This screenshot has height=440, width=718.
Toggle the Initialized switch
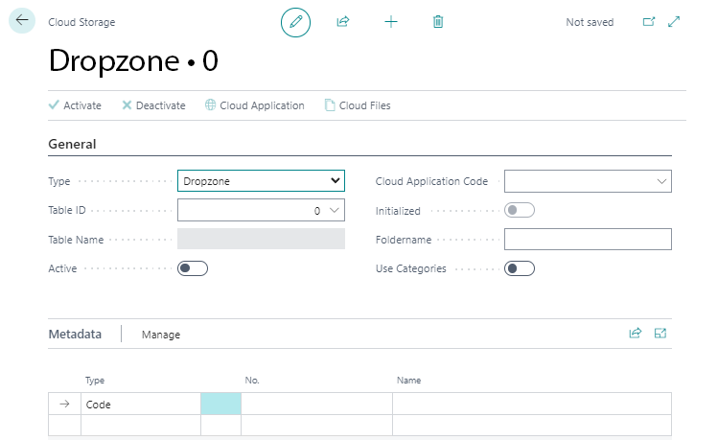520,210
